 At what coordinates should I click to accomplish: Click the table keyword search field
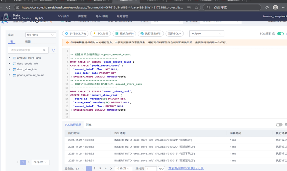click(x=24, y=50)
